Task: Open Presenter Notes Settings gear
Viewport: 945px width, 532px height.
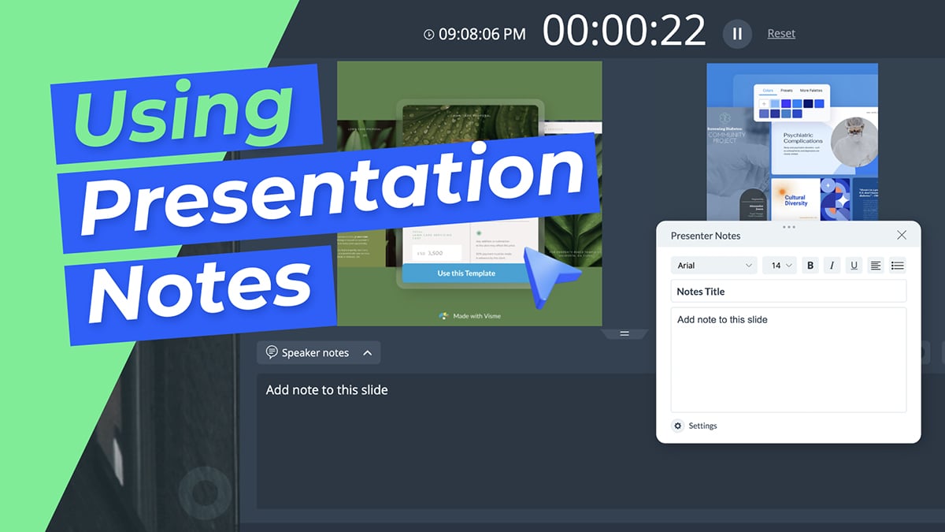Action: pos(678,426)
